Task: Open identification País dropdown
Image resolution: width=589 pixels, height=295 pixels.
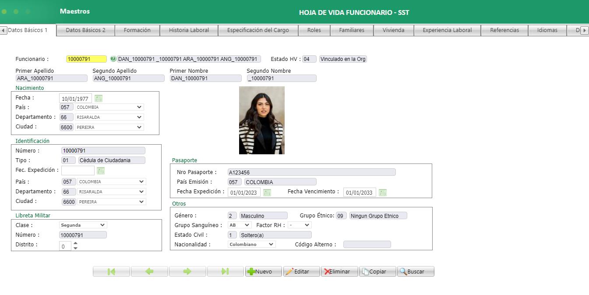Action: tap(112, 181)
